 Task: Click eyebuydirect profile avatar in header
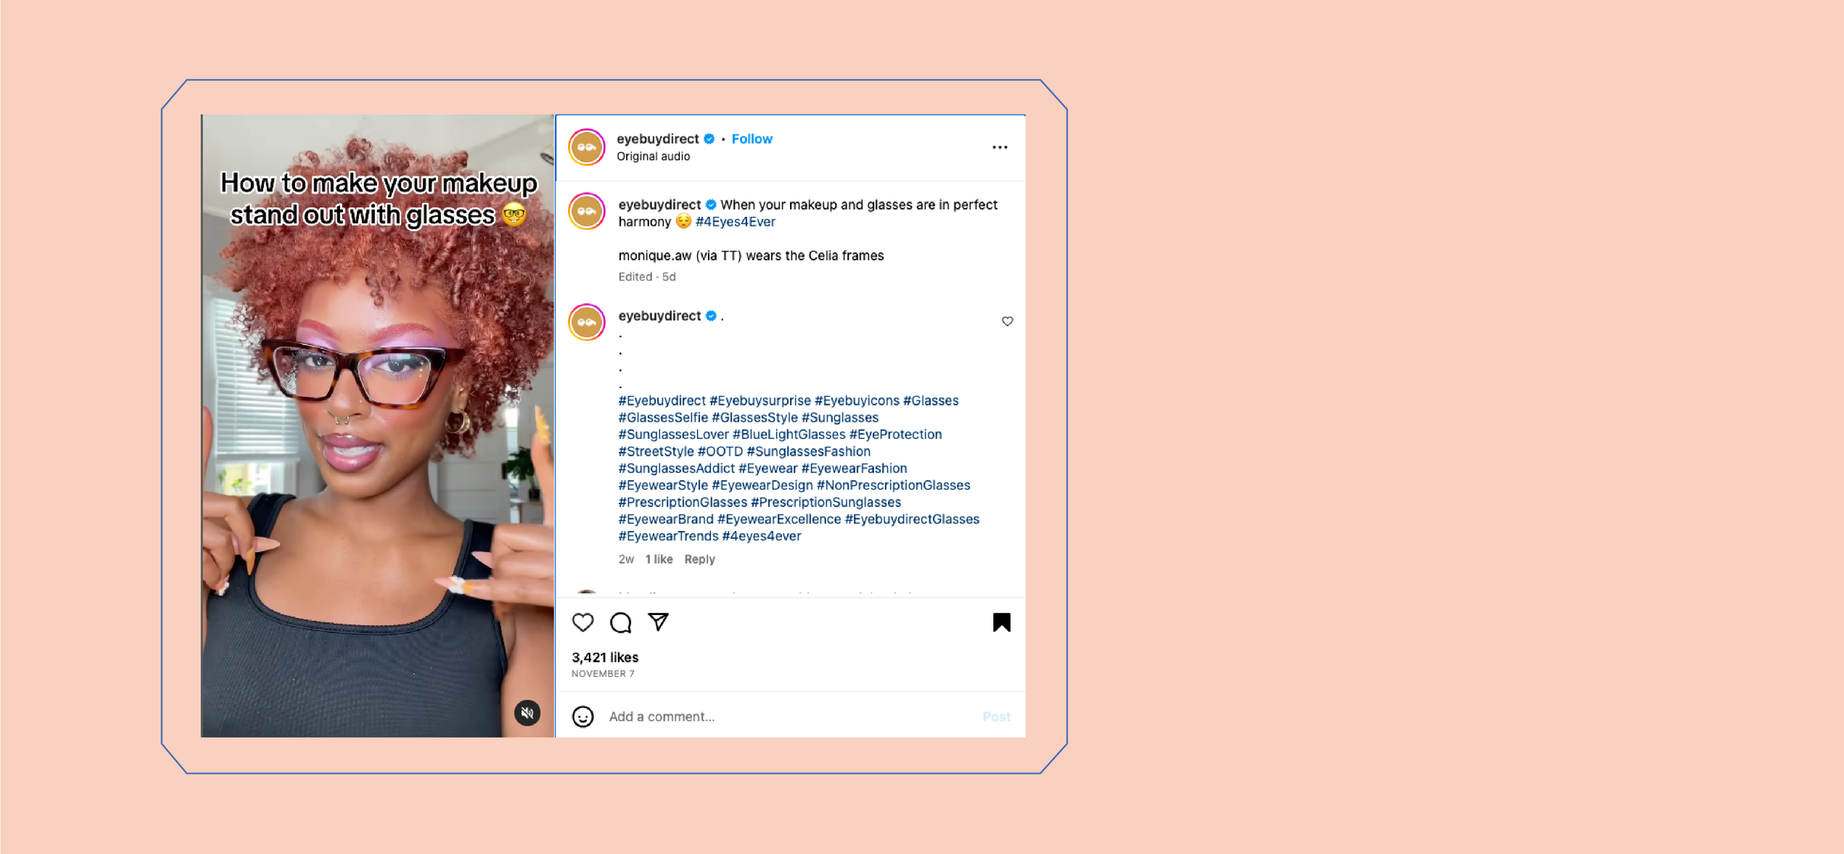click(x=586, y=147)
